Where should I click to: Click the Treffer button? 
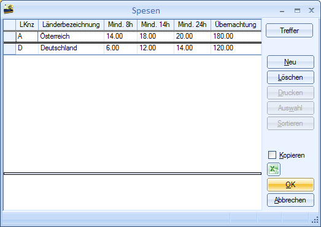(x=289, y=31)
